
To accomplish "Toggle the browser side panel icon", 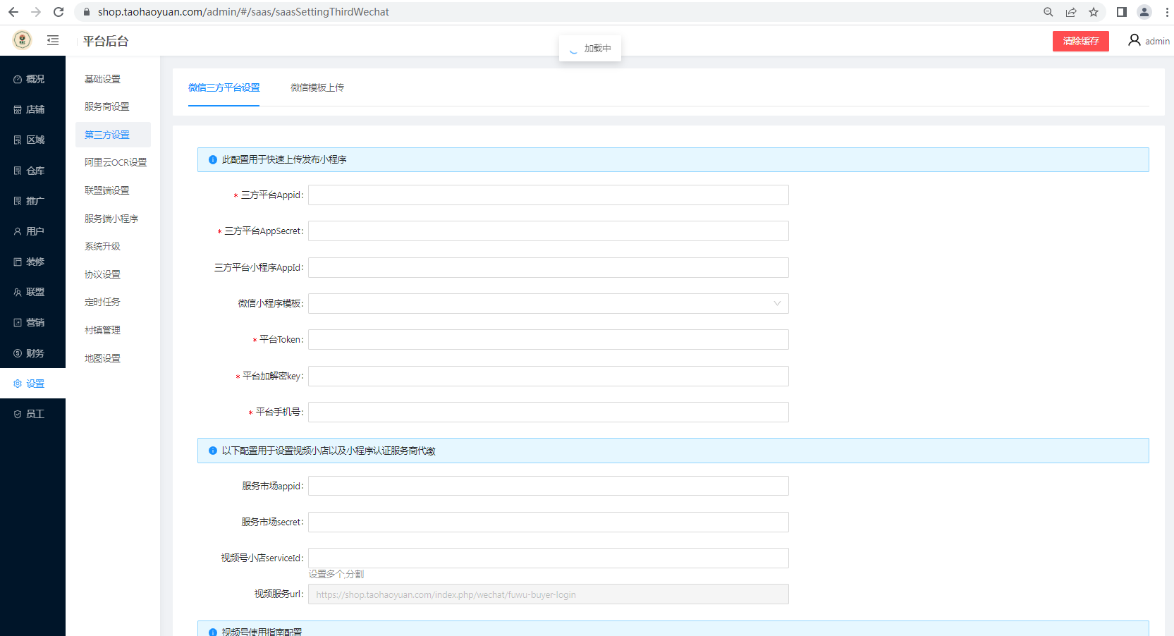I will pyautogui.click(x=1122, y=12).
